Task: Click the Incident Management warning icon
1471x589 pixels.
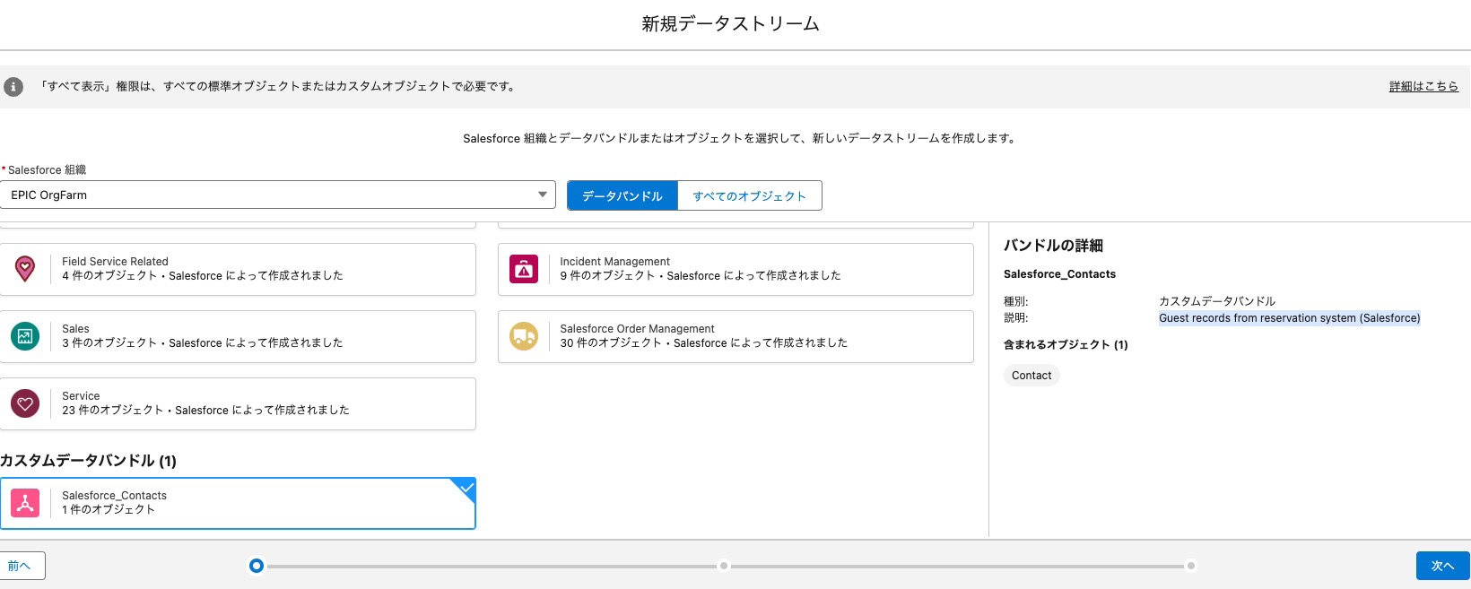Action: point(524,269)
